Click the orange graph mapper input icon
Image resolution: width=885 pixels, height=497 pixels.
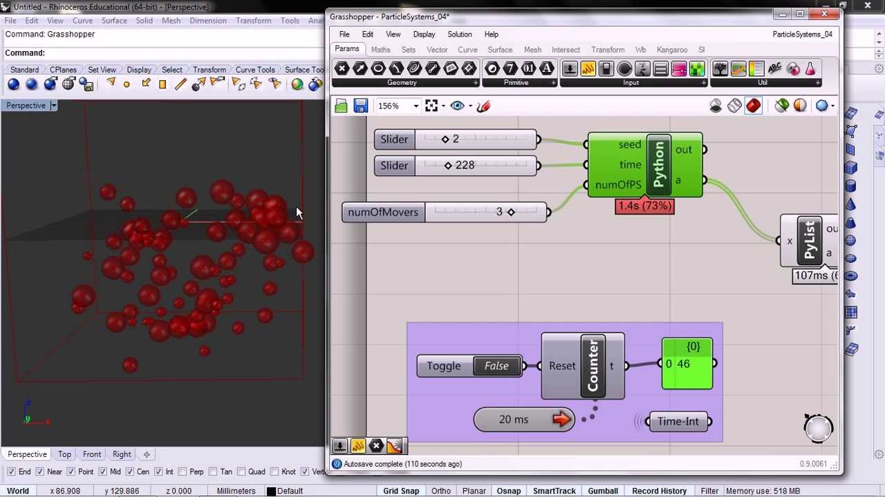(588, 68)
